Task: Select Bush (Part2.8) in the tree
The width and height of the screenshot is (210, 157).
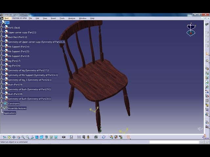Action: pos(15,94)
